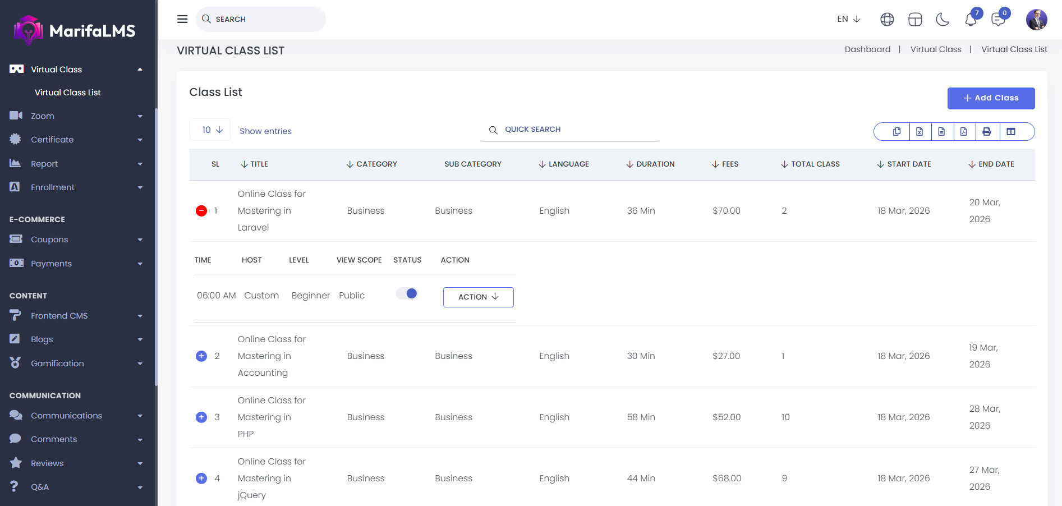Expand the Certificate sidebar menu
The width and height of the screenshot is (1062, 506).
[x=76, y=140]
